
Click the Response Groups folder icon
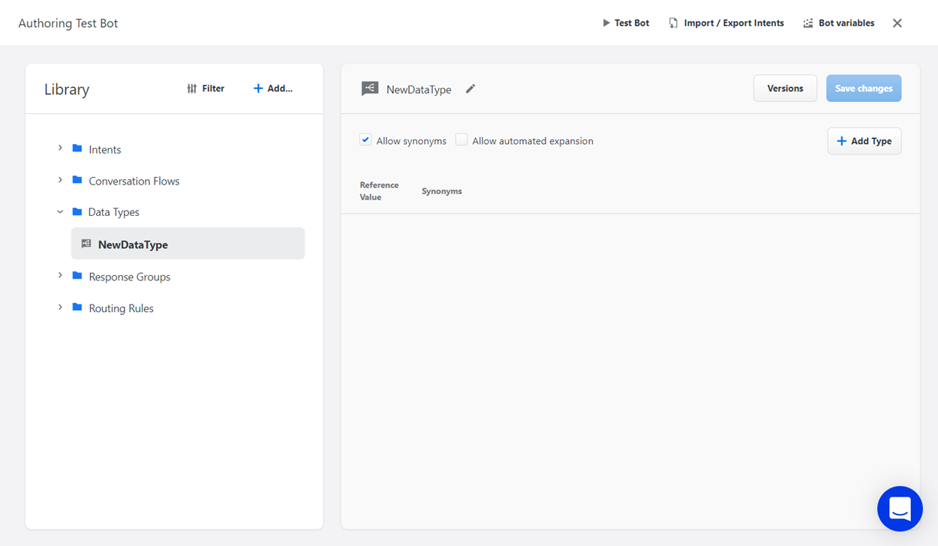(x=77, y=276)
